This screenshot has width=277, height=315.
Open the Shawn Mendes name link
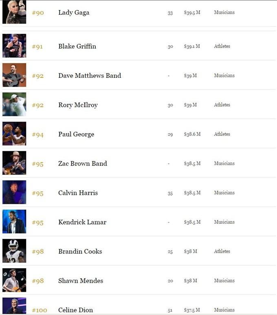(81, 281)
